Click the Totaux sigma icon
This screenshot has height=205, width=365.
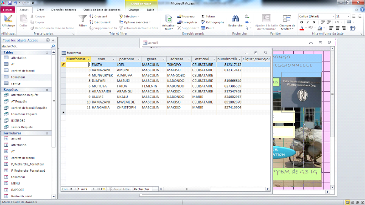coord(211,16)
